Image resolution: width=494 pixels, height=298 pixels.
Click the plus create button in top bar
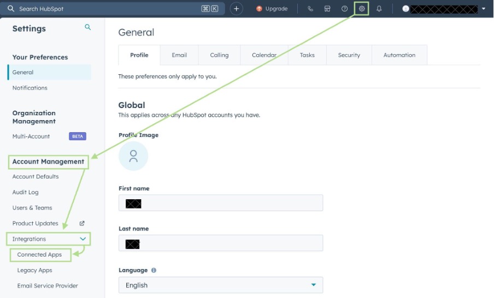pos(236,9)
